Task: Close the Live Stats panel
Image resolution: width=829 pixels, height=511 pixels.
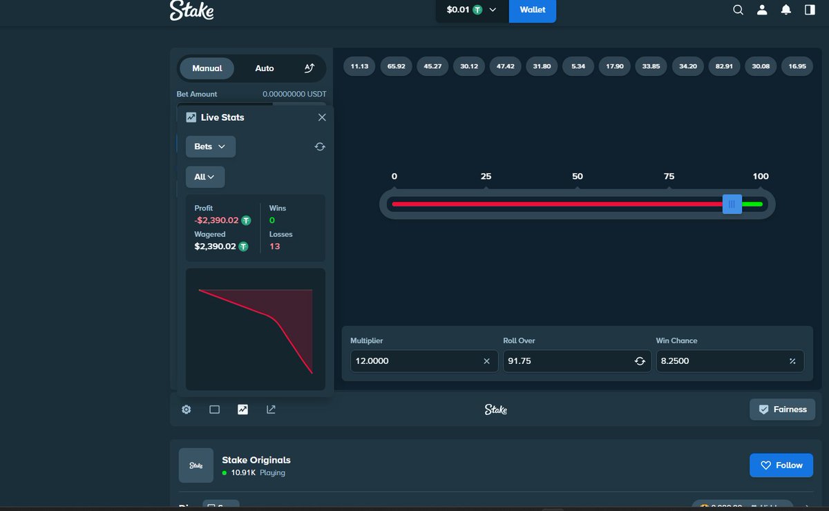Action: pyautogui.click(x=322, y=117)
